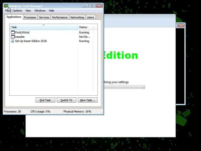Screen dimensions: 201x151
Task: Minimize the Windows Task Manager window
Action: click(85, 6)
